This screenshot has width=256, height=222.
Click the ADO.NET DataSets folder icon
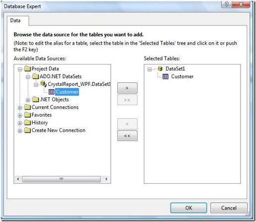pos(35,76)
